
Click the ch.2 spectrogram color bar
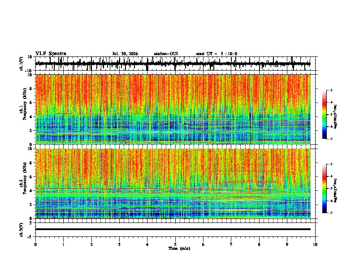[324, 188]
